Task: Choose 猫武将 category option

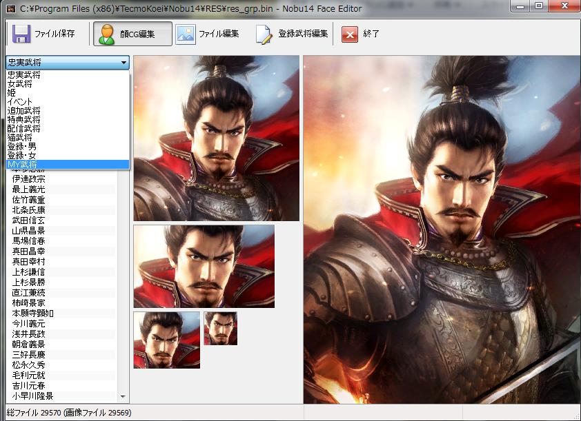Action: click(68, 137)
